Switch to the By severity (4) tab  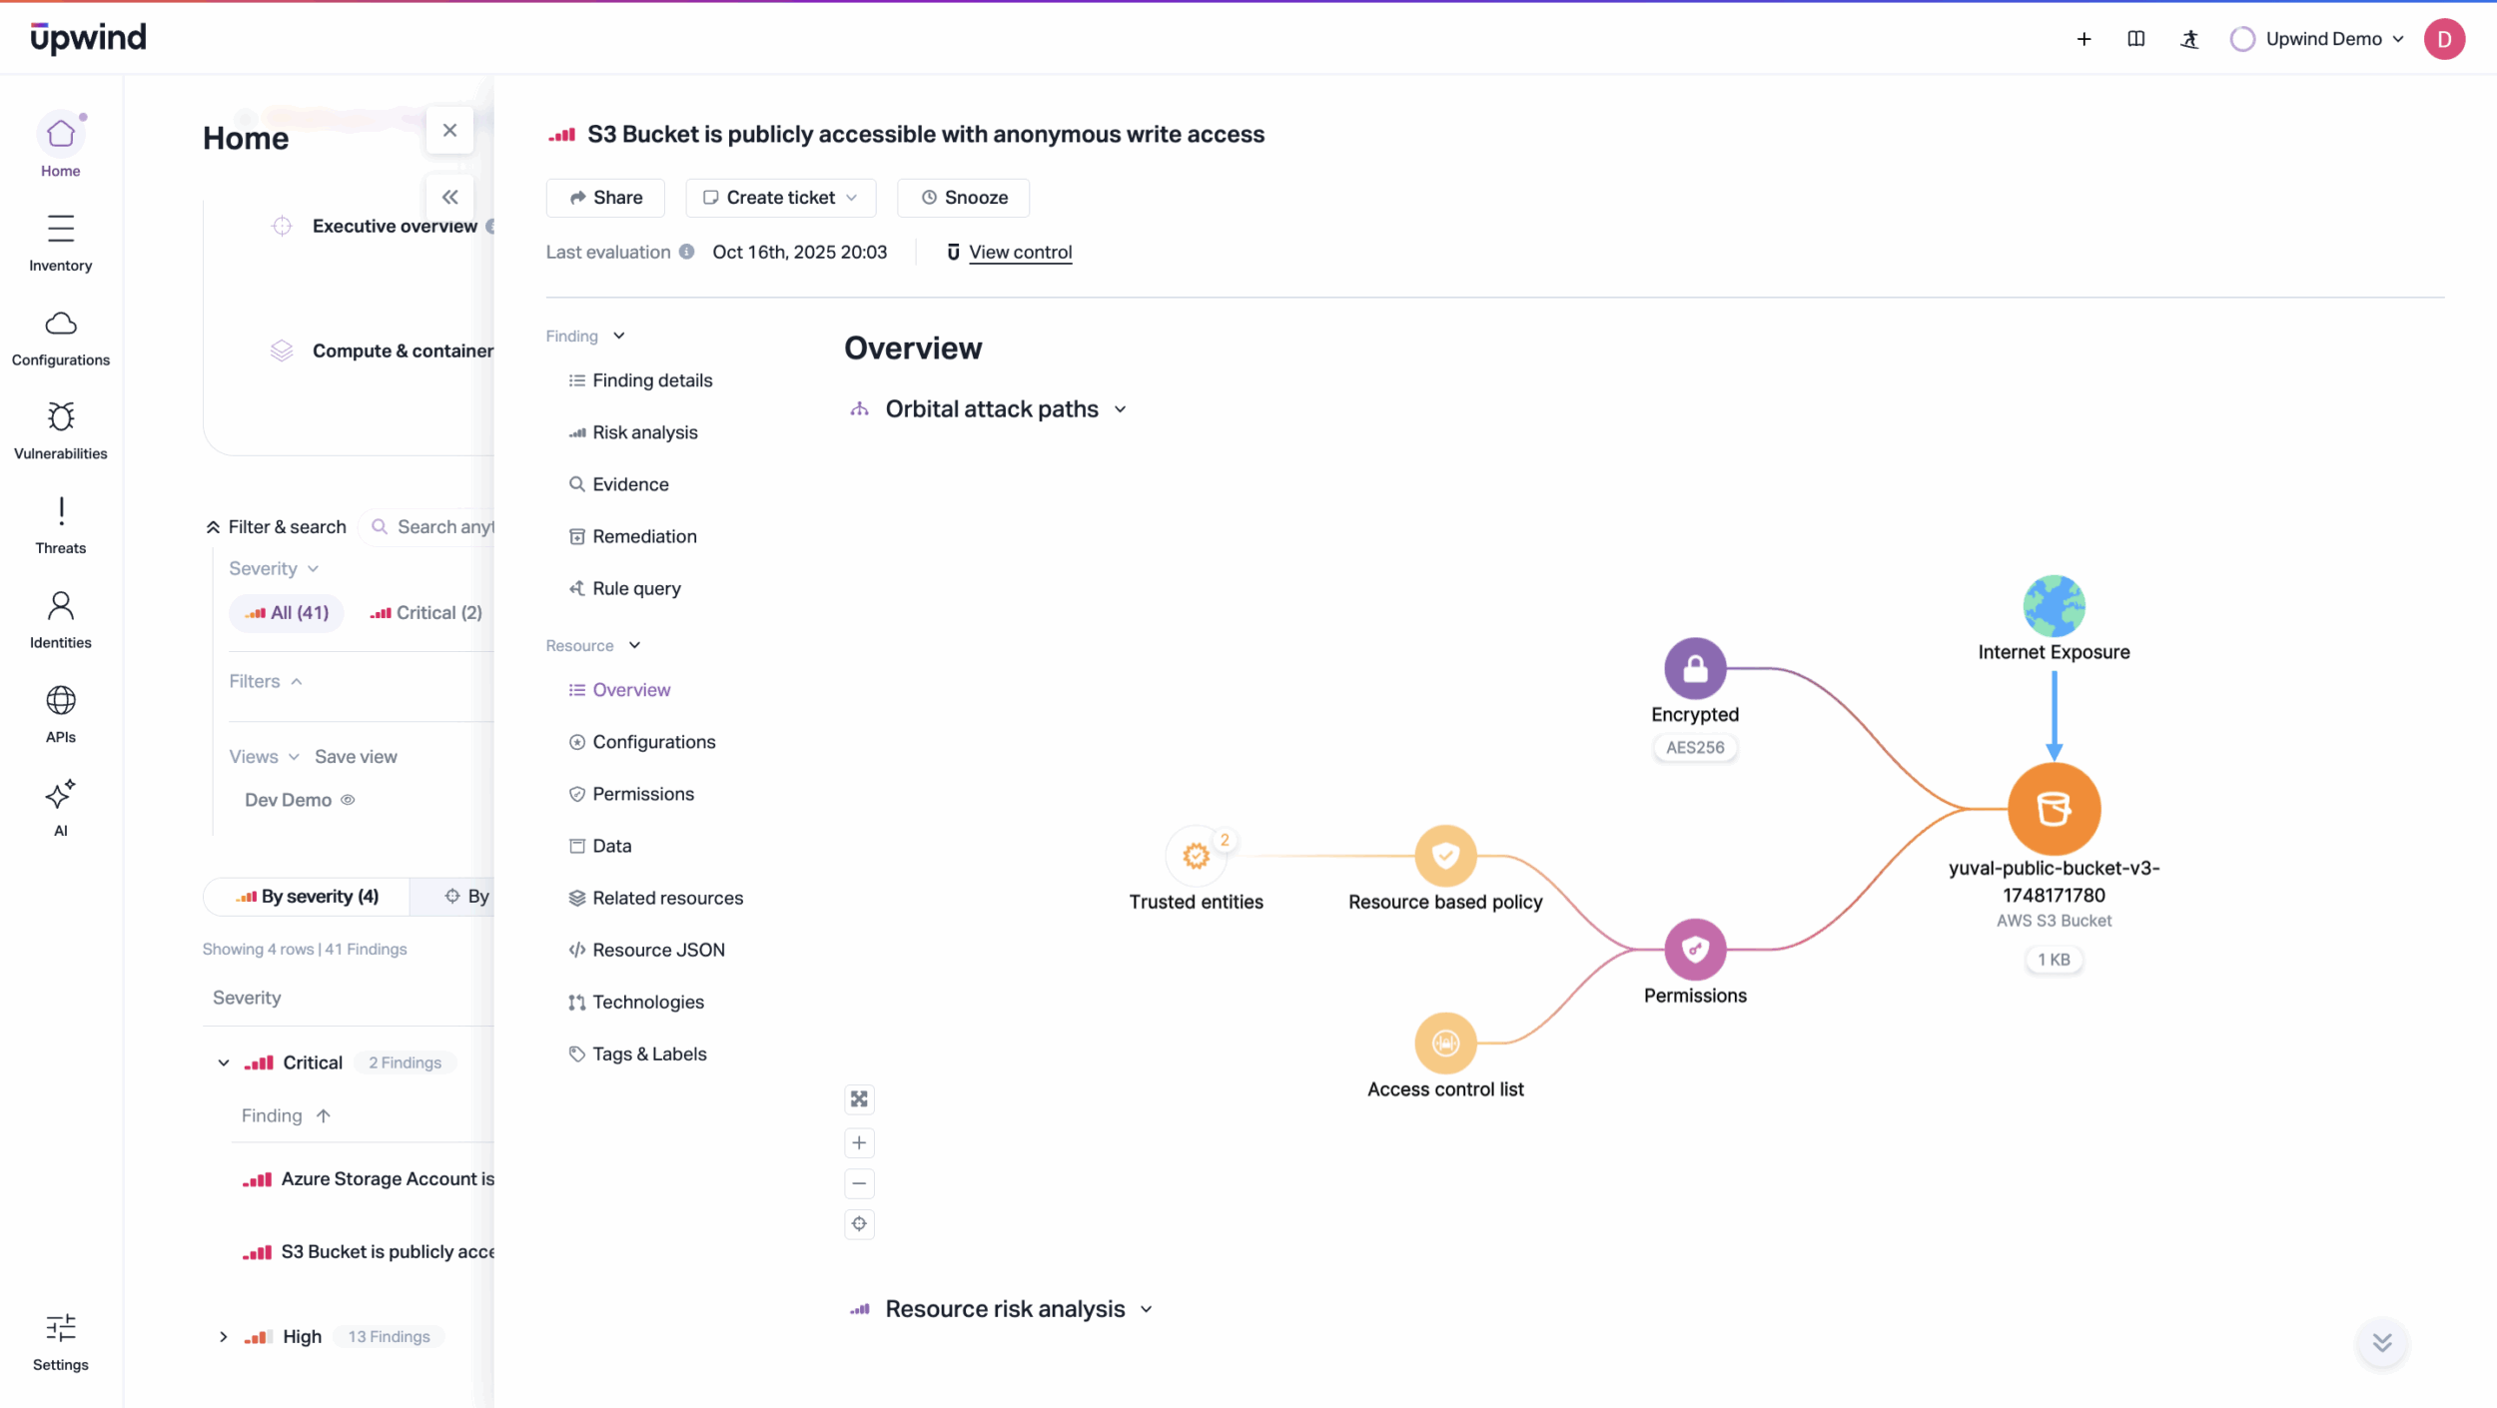coord(308,897)
